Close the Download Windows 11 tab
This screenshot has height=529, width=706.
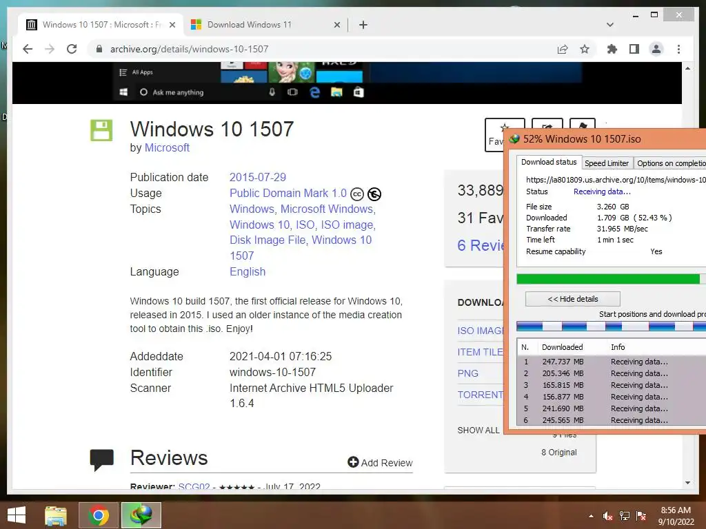(x=336, y=25)
